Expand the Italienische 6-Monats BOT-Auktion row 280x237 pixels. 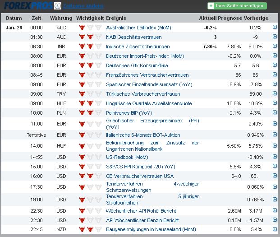275,135
